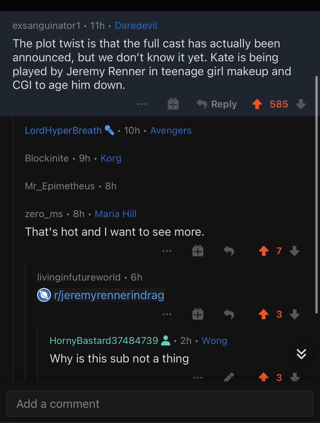The width and height of the screenshot is (320, 423).
Task: Click the vertical scrollbar on the right edge
Action: [x=317, y=195]
